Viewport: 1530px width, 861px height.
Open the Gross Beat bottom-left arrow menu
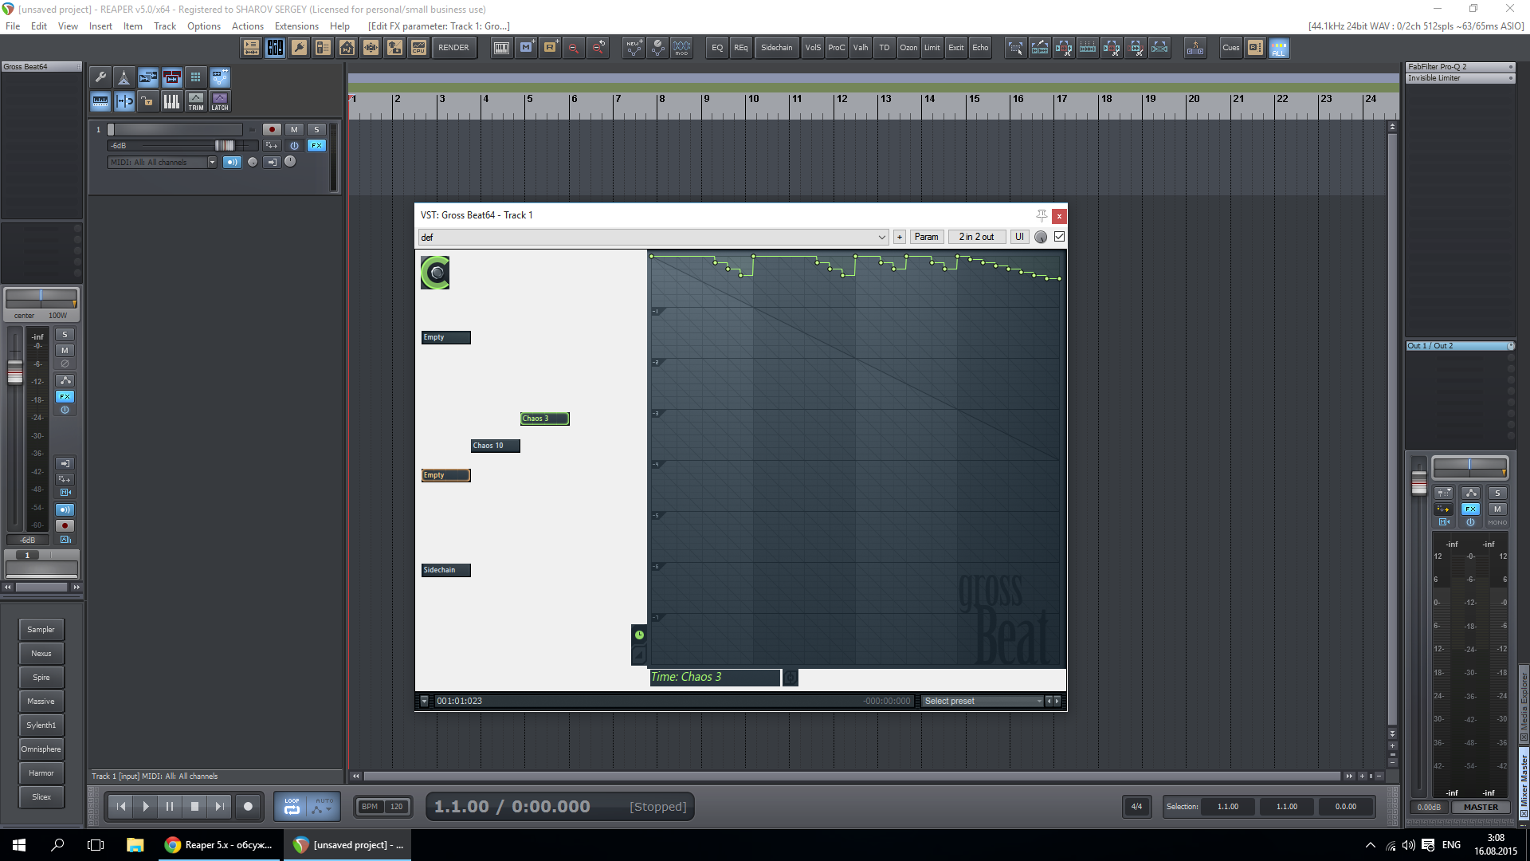(x=424, y=702)
